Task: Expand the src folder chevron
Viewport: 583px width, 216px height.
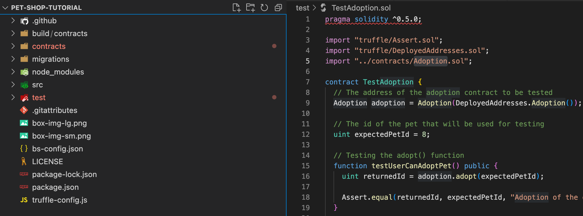Action: 13,84
